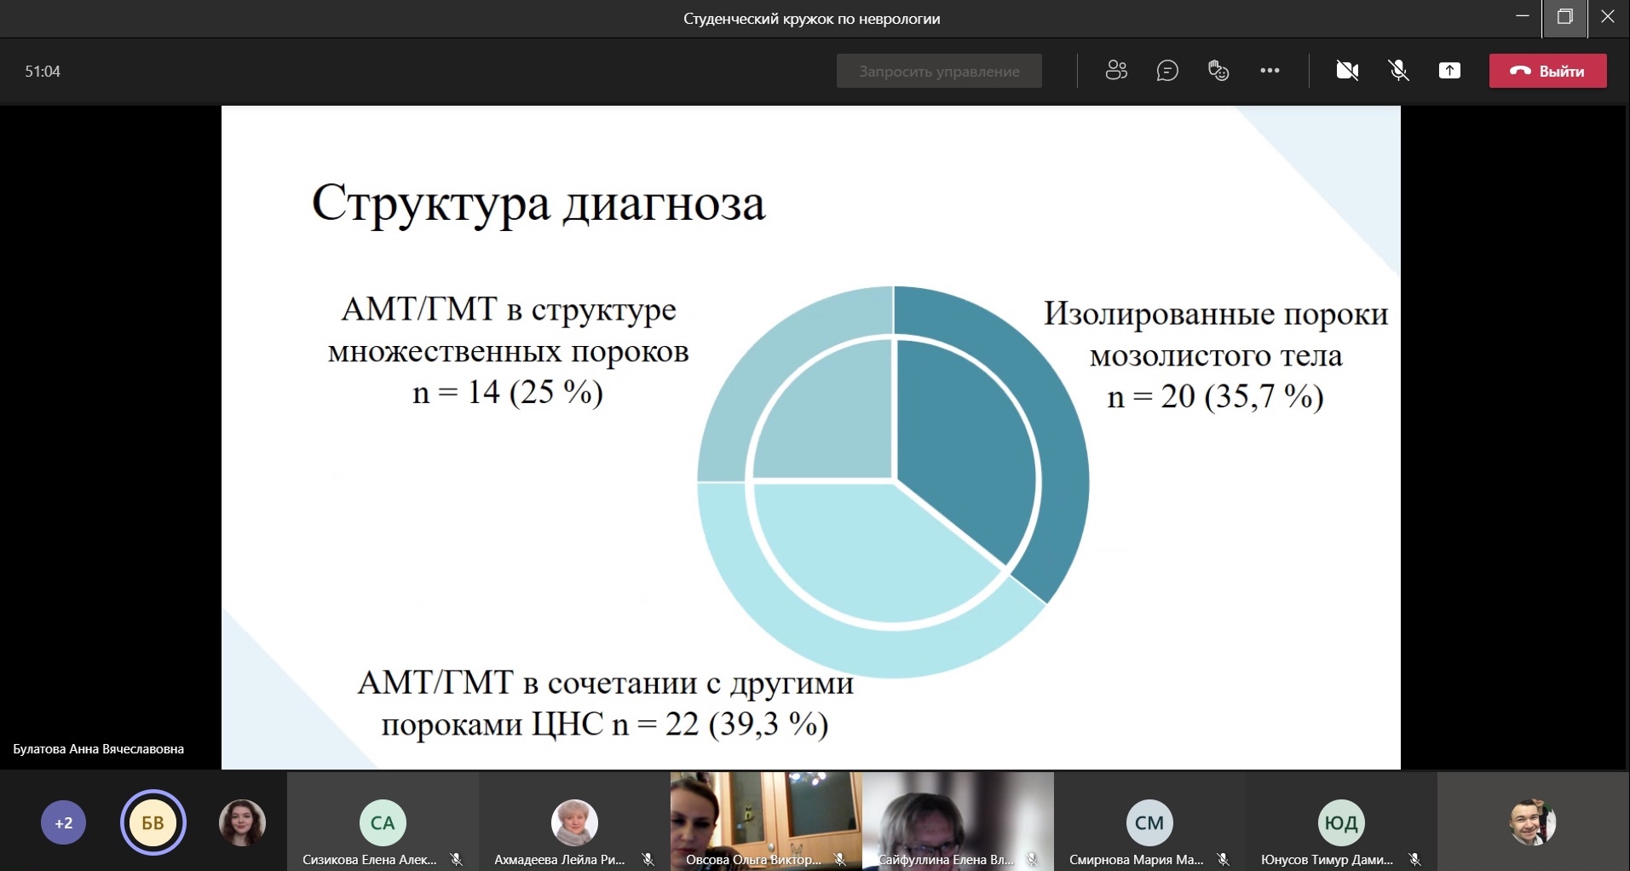
Task: Click the dark teal pie chart segment
Action: [971, 443]
